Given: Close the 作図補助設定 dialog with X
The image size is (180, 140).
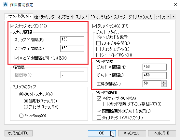Looking at the screenshot, I should [175, 5].
